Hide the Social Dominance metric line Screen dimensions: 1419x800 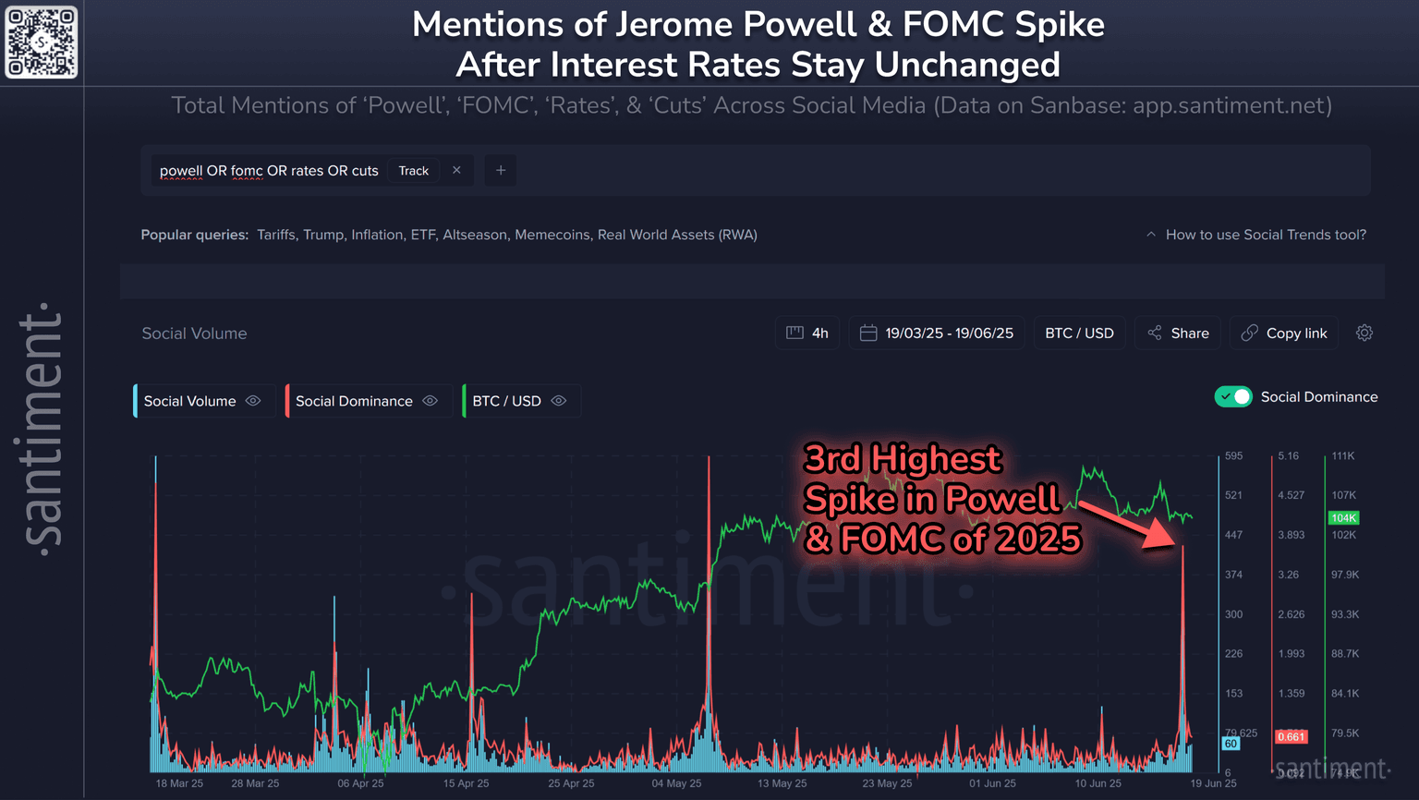430,401
